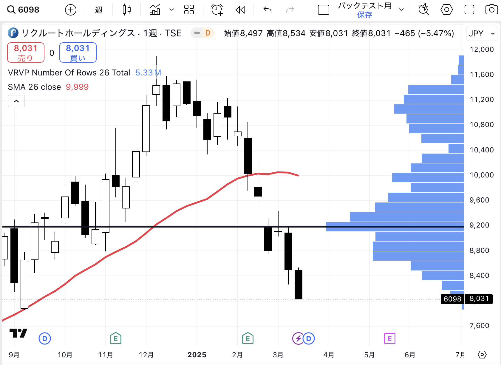The width and height of the screenshot is (501, 365).
Task: Add symbol to compare with plus icon
Action: pos(71,10)
